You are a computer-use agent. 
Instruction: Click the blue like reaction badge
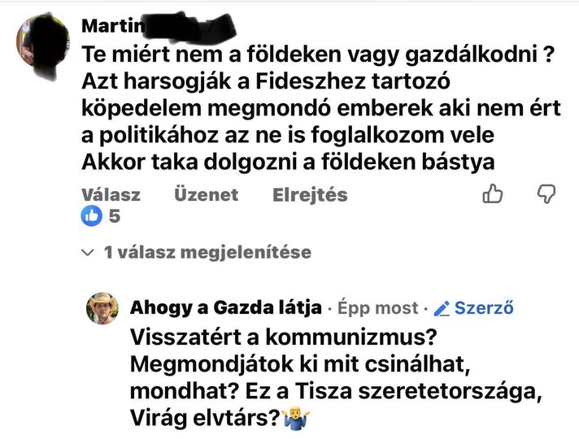93,216
